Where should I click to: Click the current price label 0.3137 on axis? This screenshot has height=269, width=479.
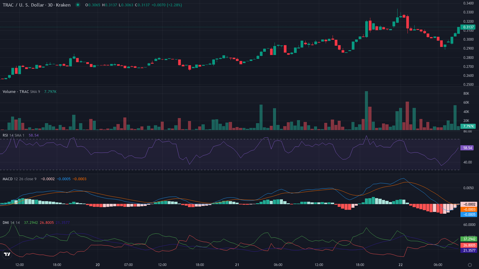tap(469, 27)
